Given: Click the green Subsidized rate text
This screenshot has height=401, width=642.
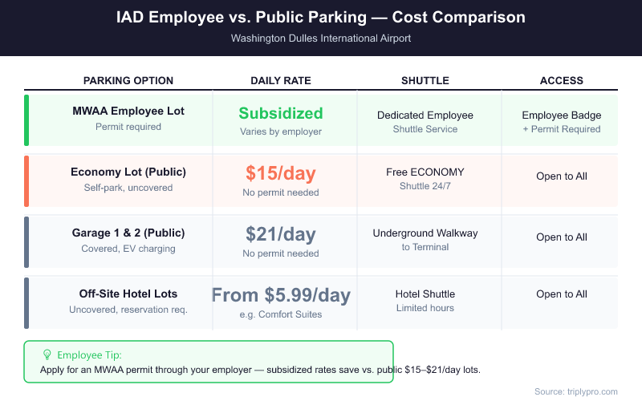Looking at the screenshot, I should [281, 113].
